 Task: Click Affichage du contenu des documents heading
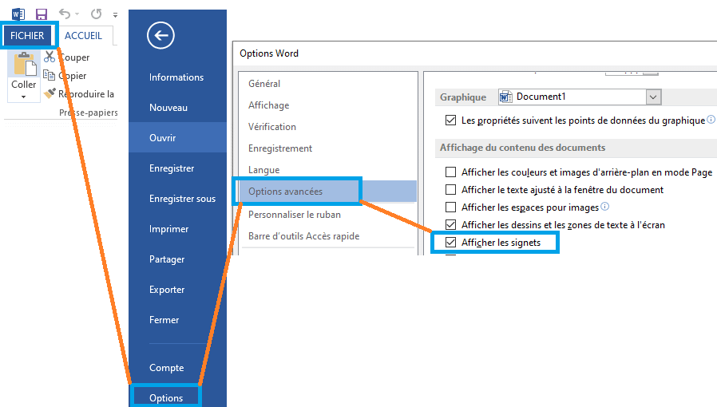pos(522,148)
